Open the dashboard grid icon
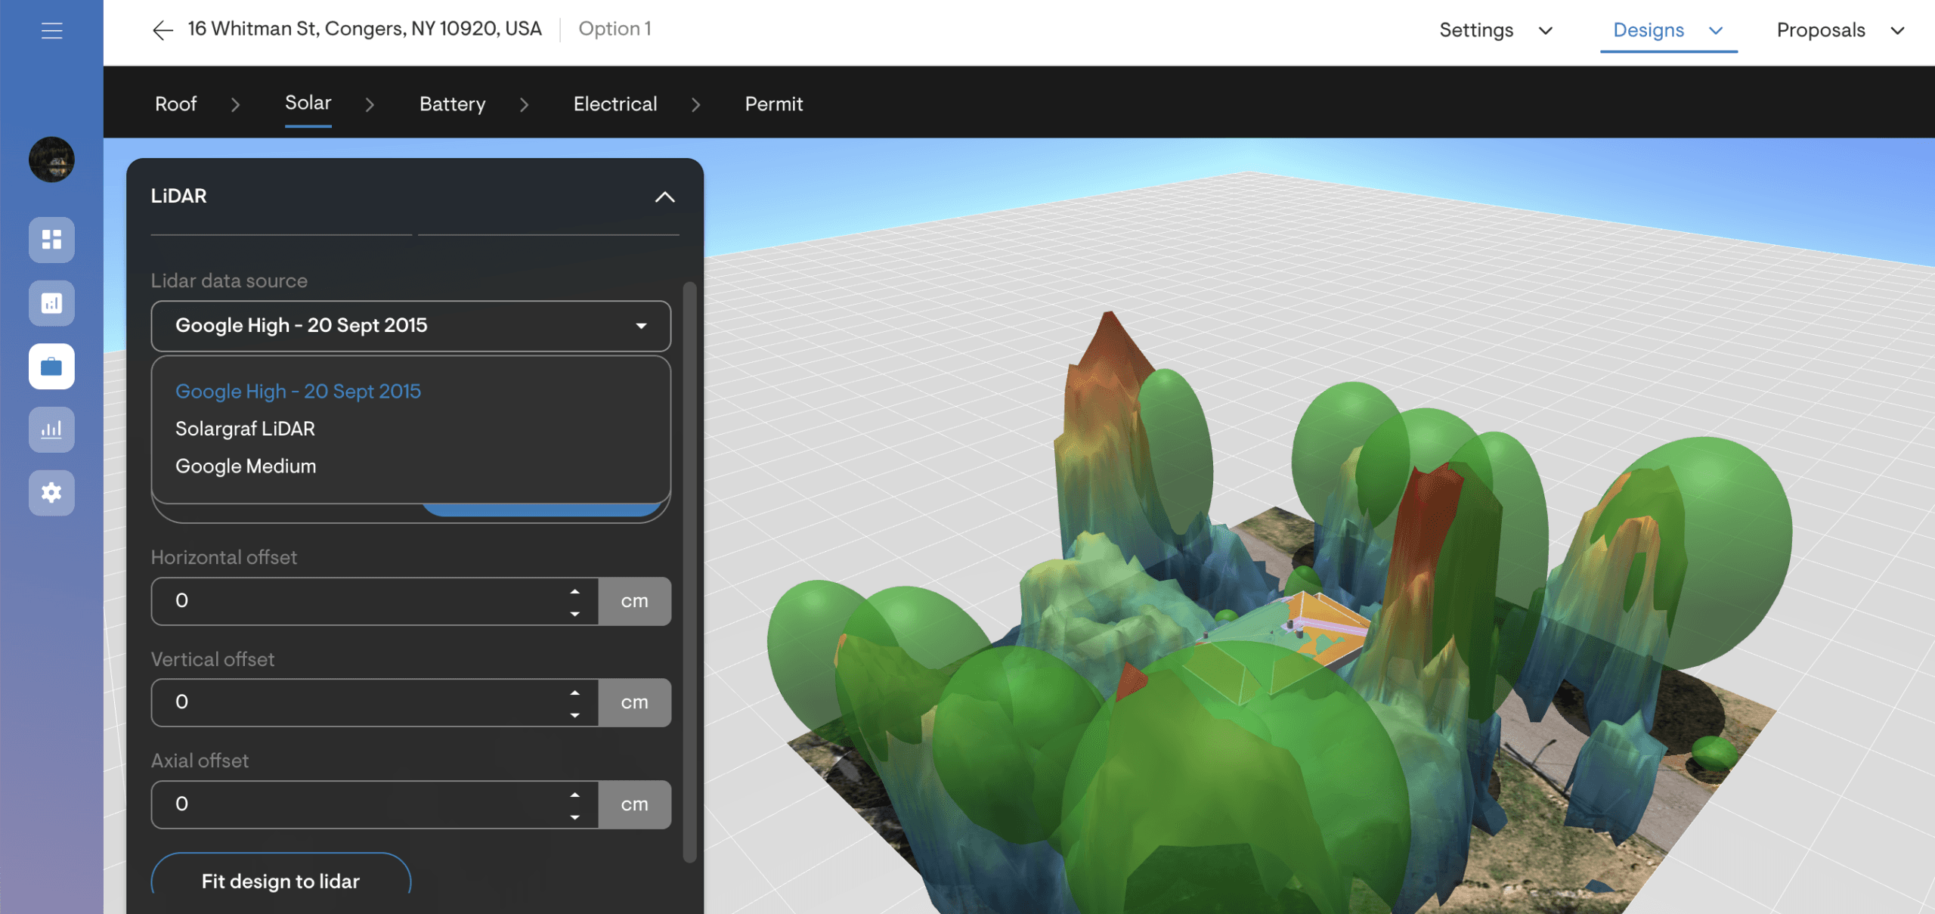Viewport: 1935px width, 914px height. 51,240
